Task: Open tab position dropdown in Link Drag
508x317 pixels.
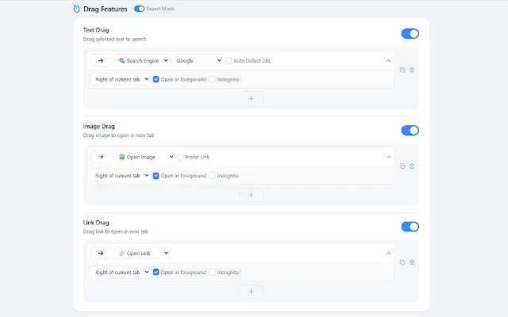Action: (121, 272)
